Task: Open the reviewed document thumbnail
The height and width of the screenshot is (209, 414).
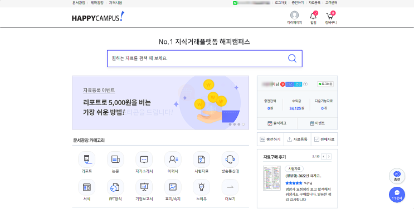Action: pyautogui.click(x=272, y=178)
